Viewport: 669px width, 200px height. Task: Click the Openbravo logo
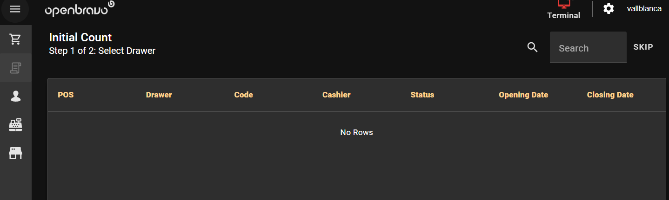click(x=80, y=9)
